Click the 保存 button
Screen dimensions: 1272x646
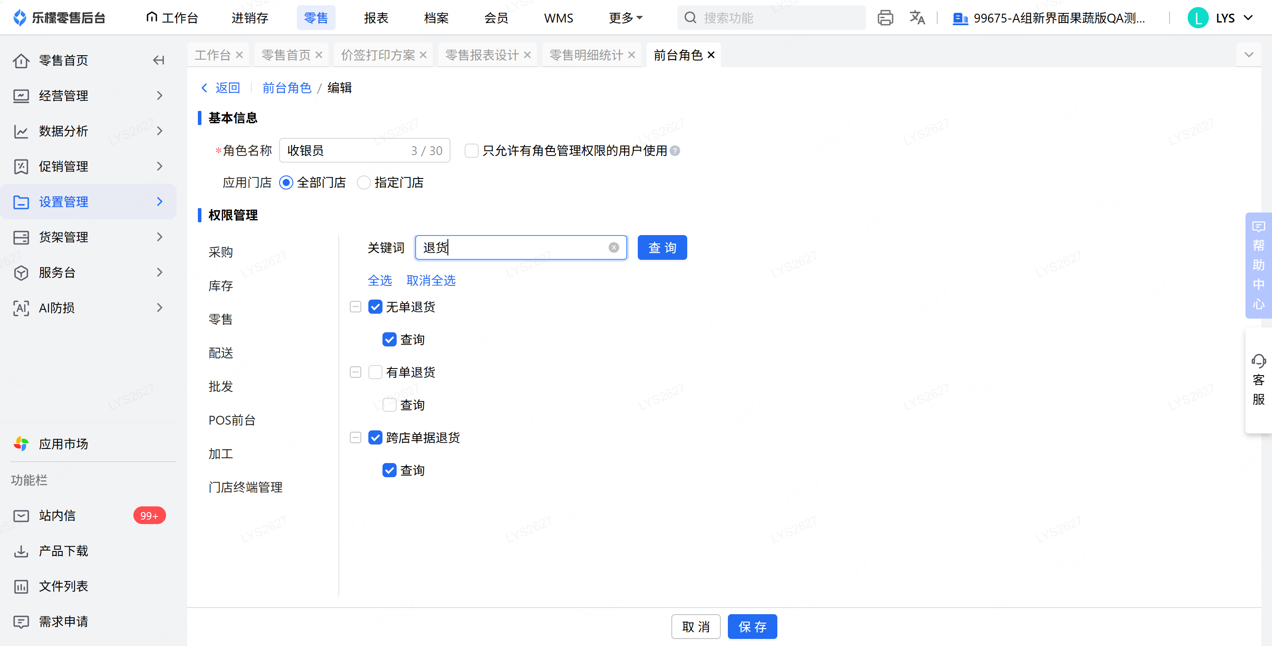(753, 627)
